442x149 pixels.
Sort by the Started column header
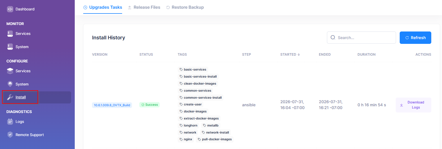coord(290,55)
